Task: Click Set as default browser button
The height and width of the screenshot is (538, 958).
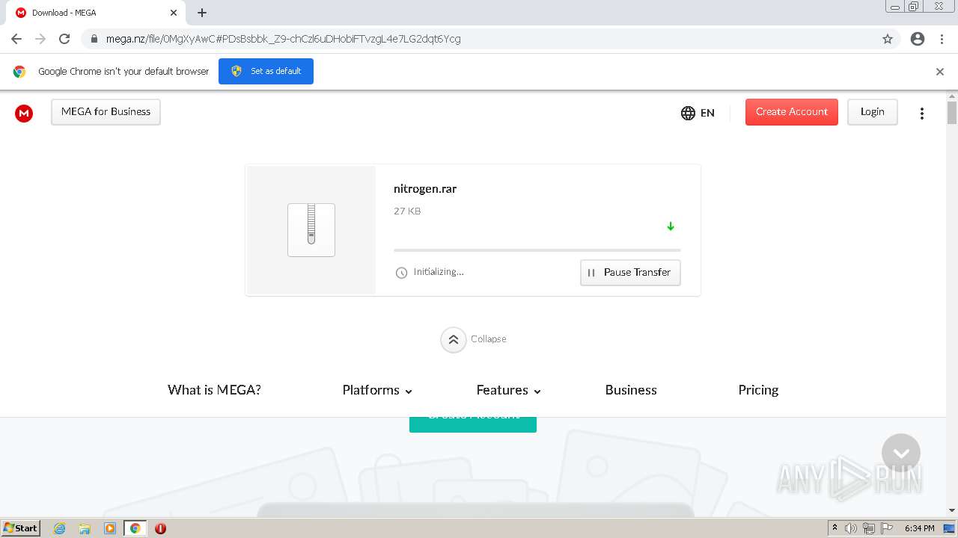Action: coord(266,71)
